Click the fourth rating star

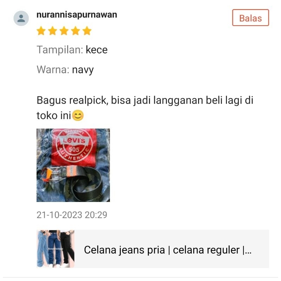click(76, 31)
